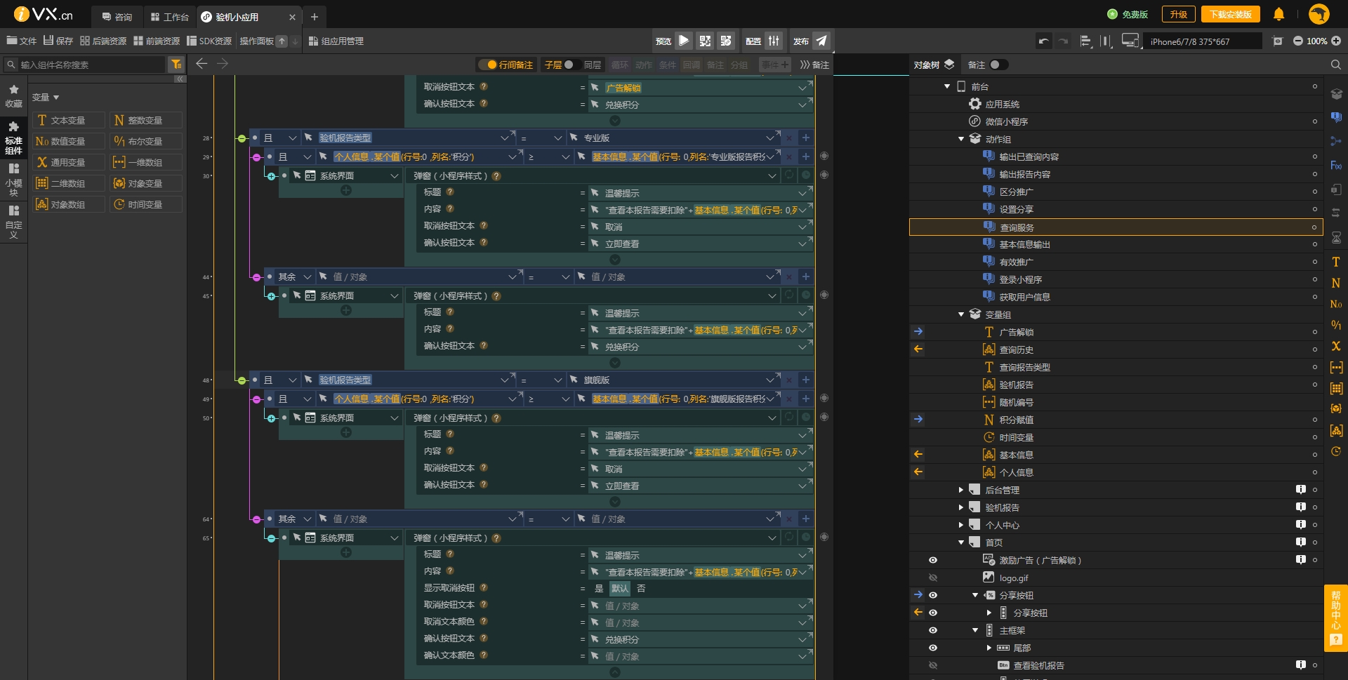
Task: Toggle hidden eye for 查看验机报告 row
Action: pyautogui.click(x=933, y=665)
